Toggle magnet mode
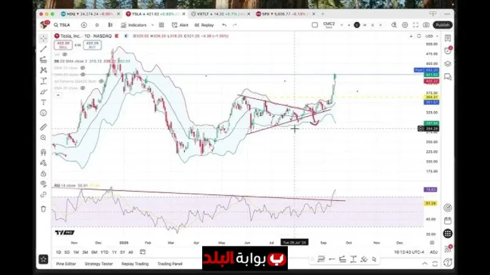The width and height of the screenshot is (490, 275). [x=43, y=152]
